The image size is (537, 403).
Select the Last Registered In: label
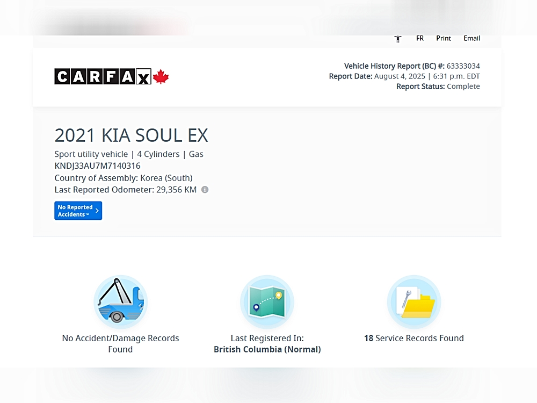pyautogui.click(x=267, y=338)
